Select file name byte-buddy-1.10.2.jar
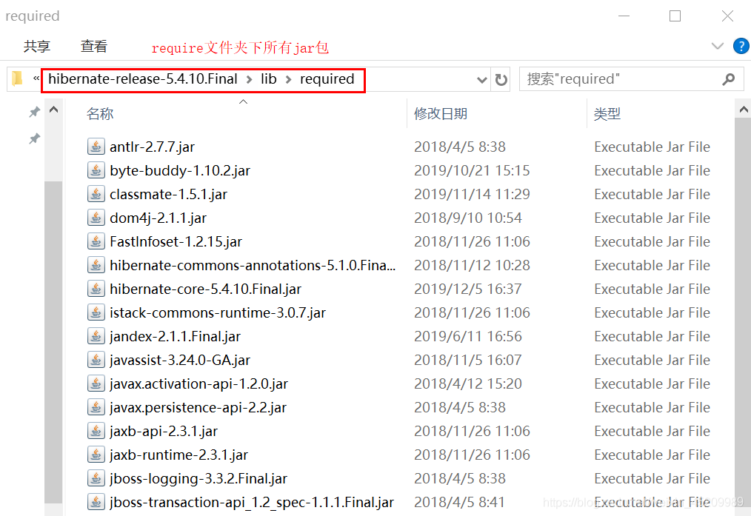Image resolution: width=751 pixels, height=516 pixels. point(180,170)
